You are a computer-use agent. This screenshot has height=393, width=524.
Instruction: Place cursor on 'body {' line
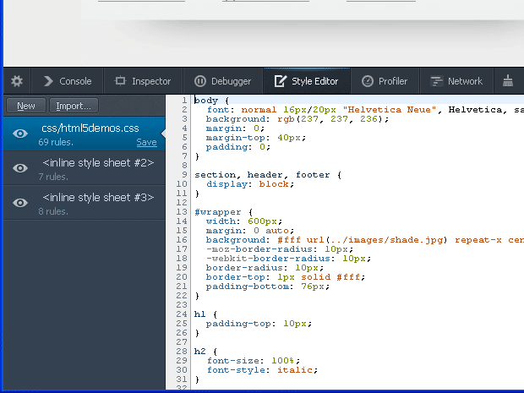pos(212,101)
